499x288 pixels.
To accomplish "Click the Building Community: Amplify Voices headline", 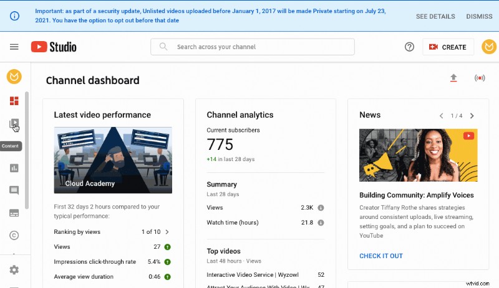I will [416, 195].
